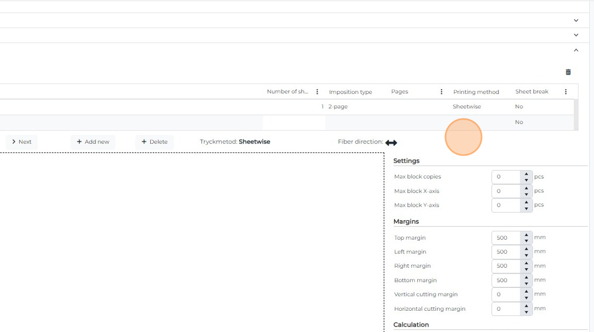Click the Add new button

click(x=93, y=142)
